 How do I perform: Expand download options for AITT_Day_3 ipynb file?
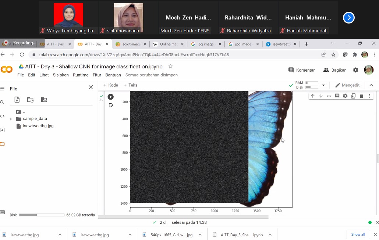coord(270,235)
